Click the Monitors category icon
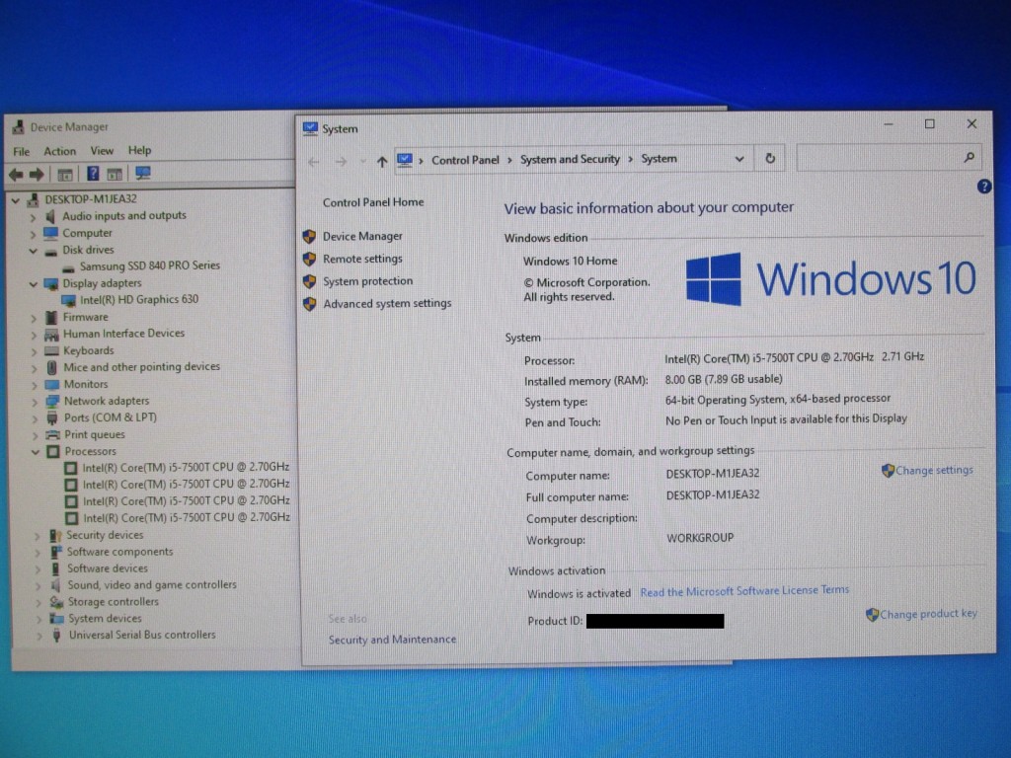Image resolution: width=1011 pixels, height=758 pixels. (51, 385)
